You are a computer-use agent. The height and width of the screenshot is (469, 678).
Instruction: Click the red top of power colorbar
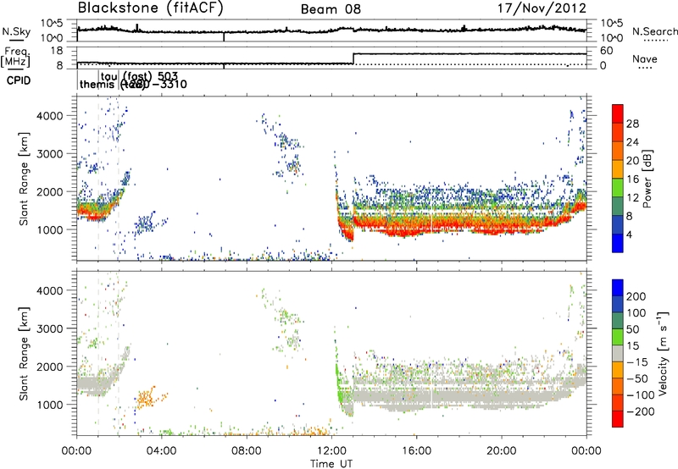618,114
